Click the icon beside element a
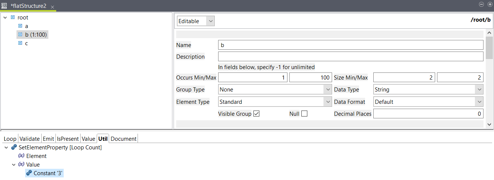The width and height of the screenshot is (494, 180). click(20, 26)
